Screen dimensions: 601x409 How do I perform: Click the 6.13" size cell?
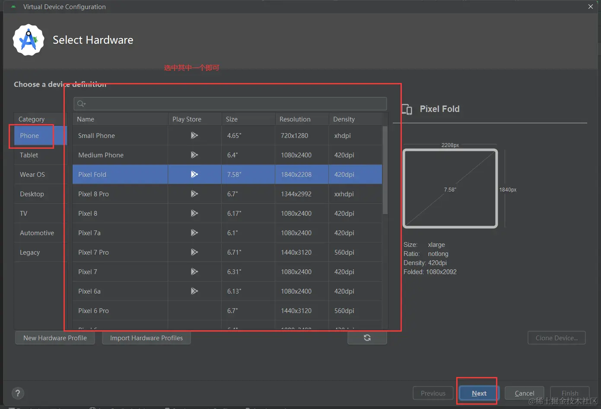pyautogui.click(x=248, y=291)
